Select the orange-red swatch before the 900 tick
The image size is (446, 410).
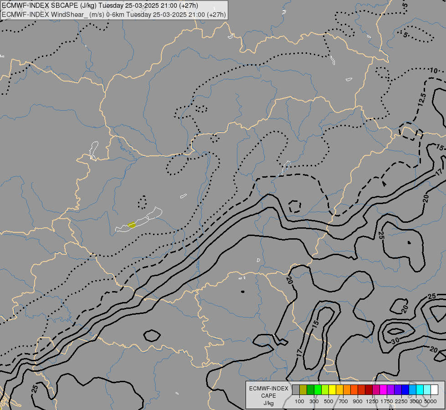click(354, 390)
